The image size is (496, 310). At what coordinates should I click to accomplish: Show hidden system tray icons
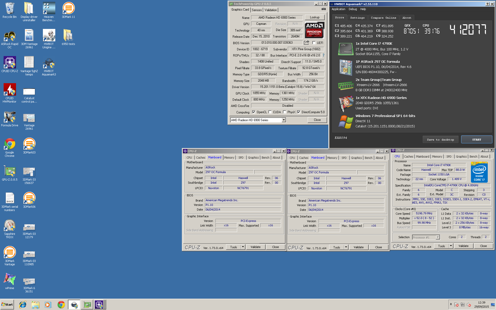click(x=451, y=304)
